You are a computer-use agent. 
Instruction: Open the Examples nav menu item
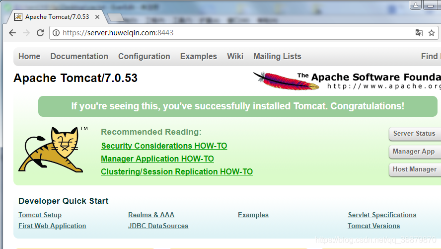(199, 56)
